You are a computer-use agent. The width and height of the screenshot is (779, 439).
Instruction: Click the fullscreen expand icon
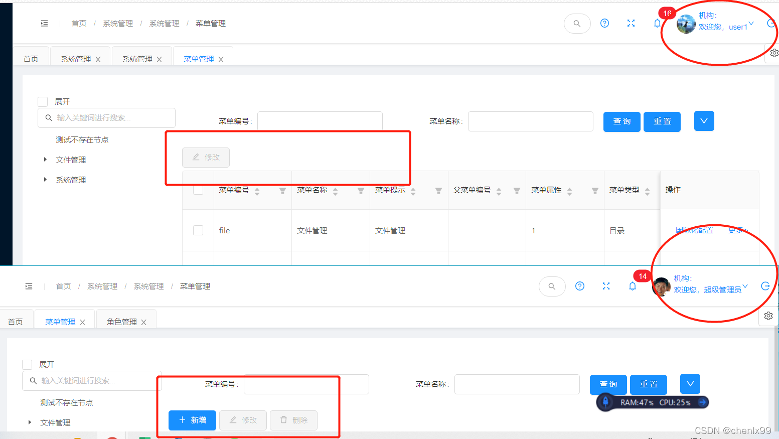click(x=631, y=23)
